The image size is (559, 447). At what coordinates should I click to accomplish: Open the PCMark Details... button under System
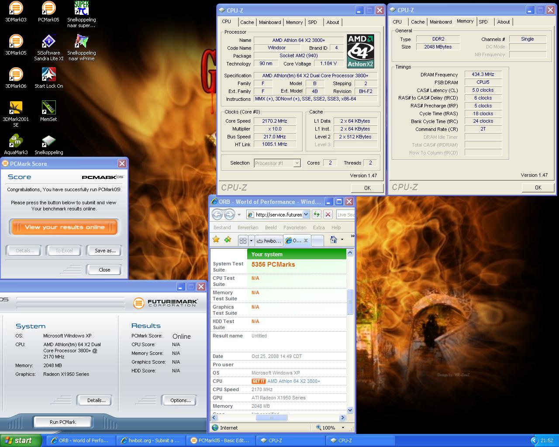pos(94,400)
